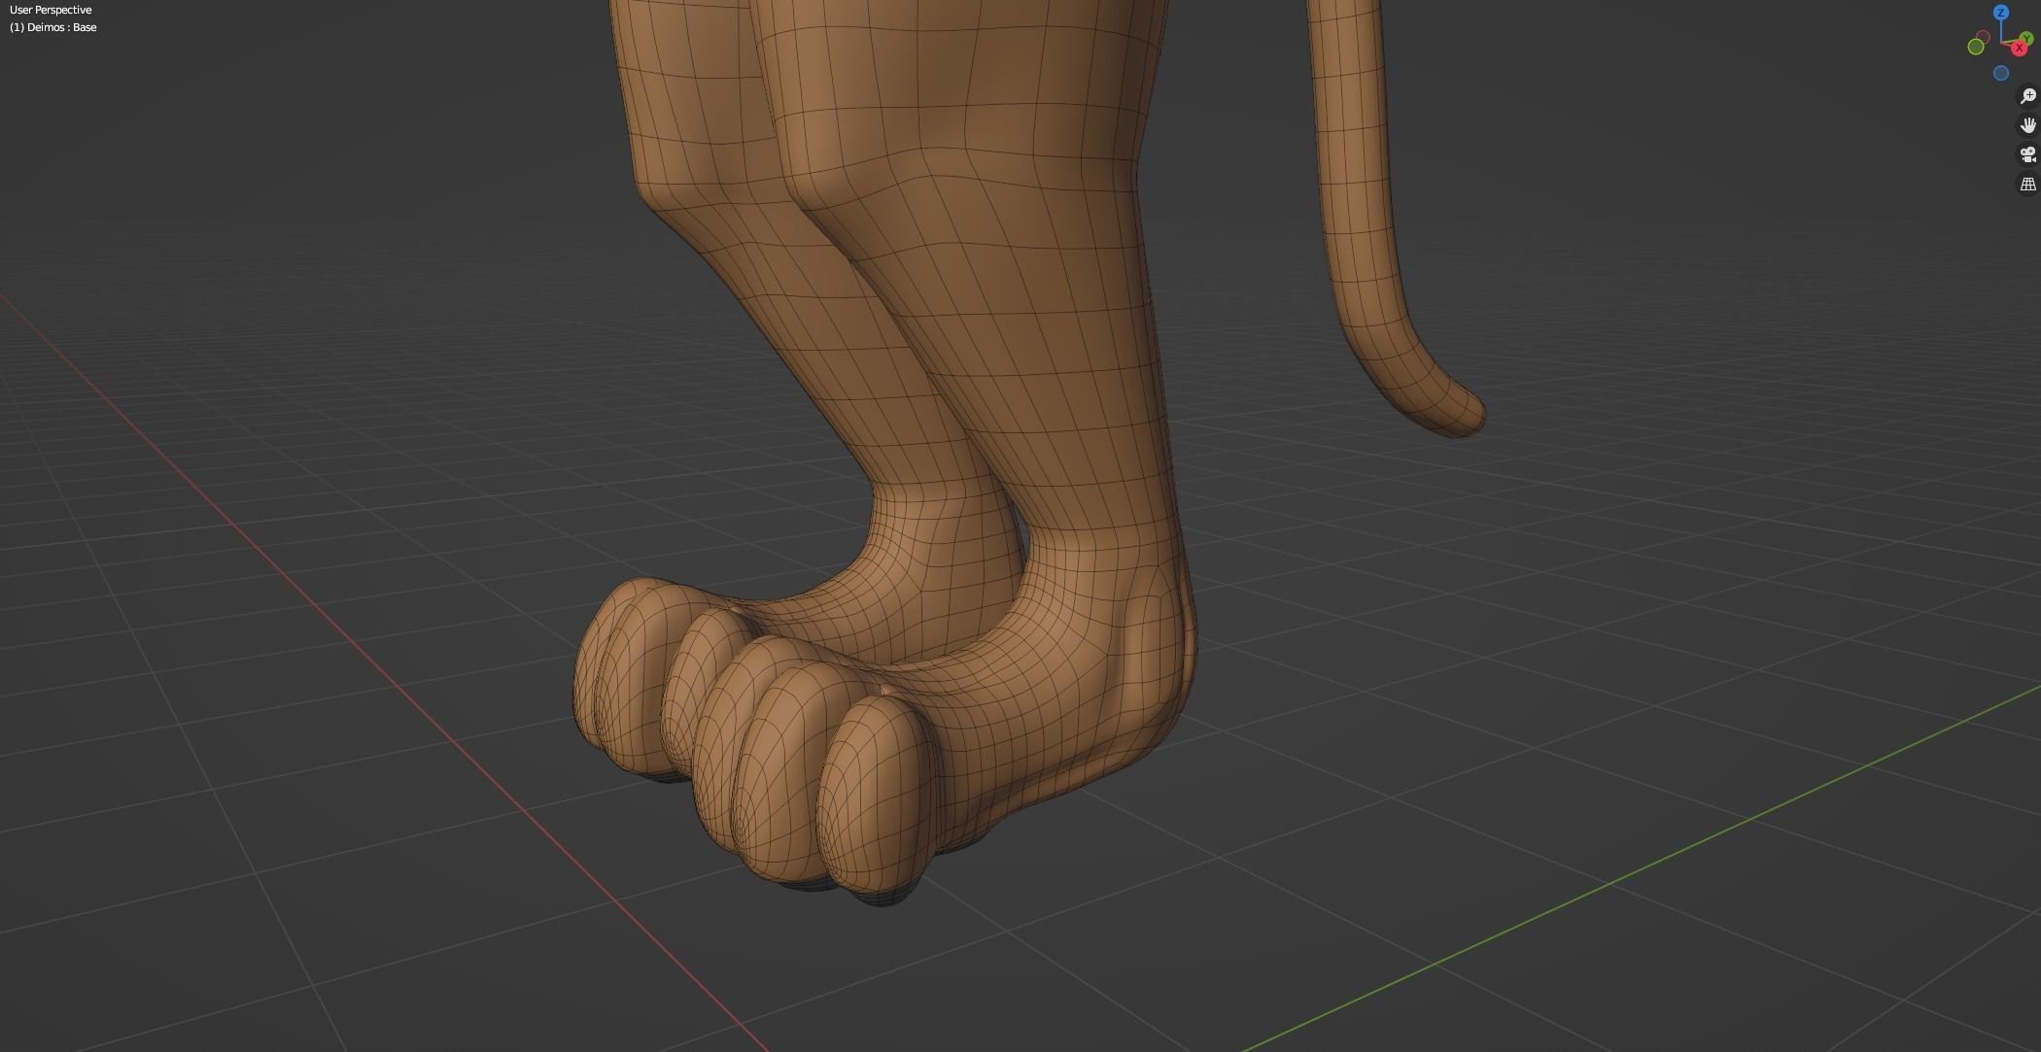Toggle perspective/orthographic grid icon
The width and height of the screenshot is (2041, 1052).
(x=2028, y=184)
